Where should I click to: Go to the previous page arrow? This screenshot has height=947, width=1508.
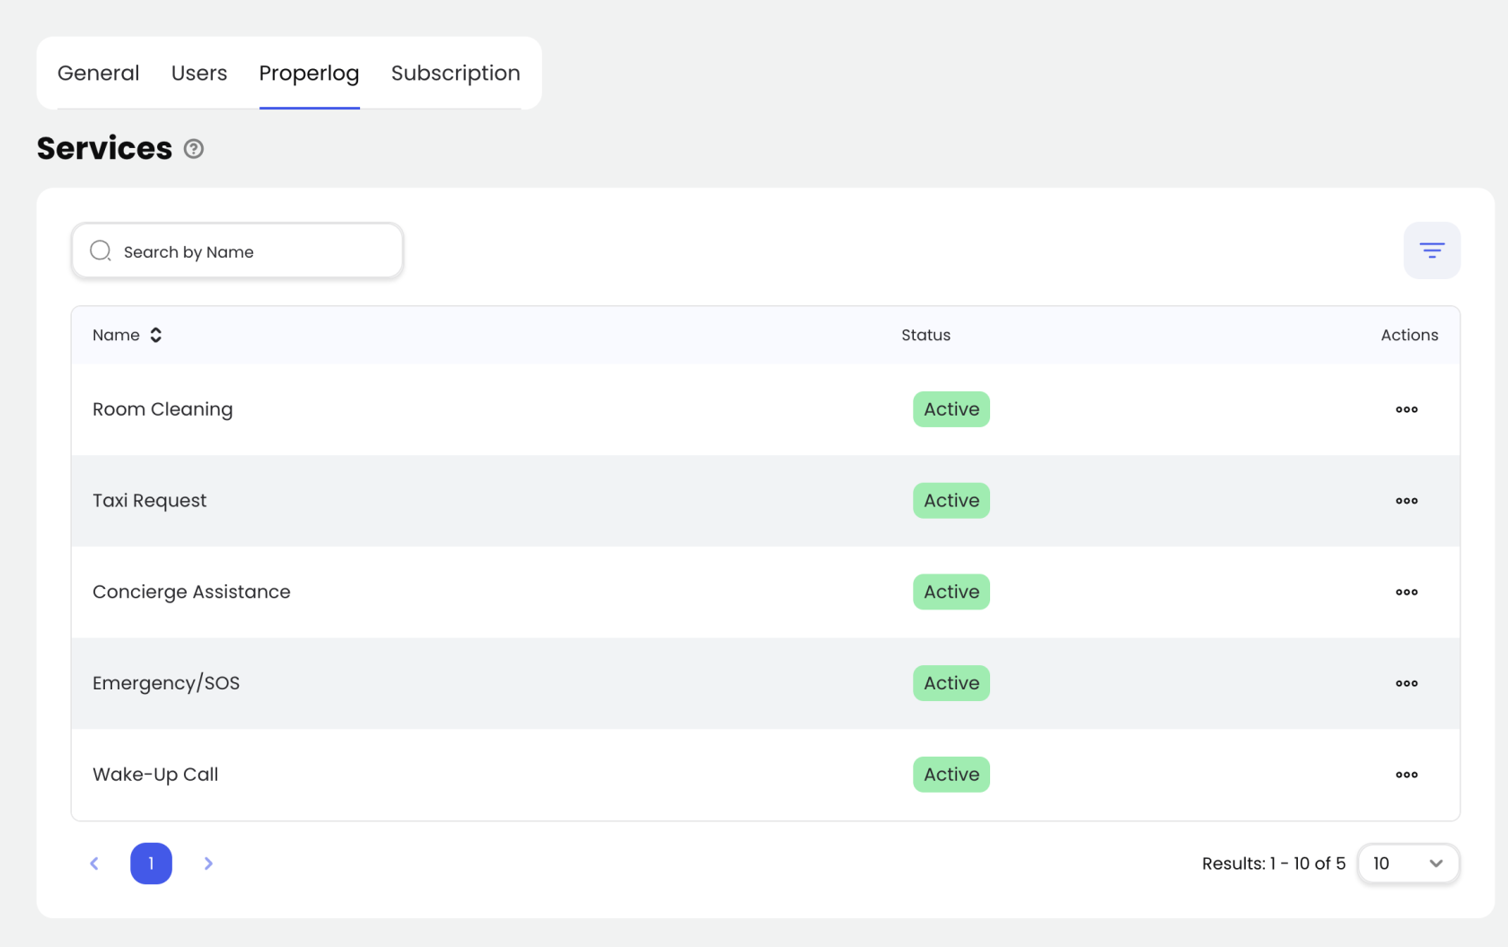pos(94,864)
